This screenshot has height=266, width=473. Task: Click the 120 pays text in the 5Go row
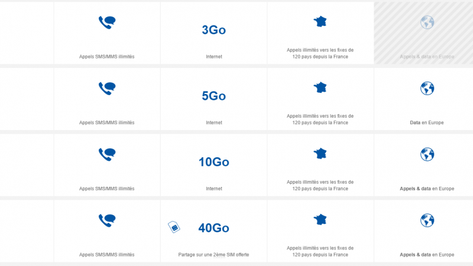click(320, 123)
